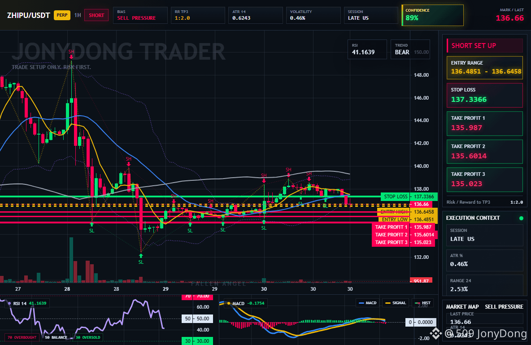Click the VOLATILITY 0.46% card
The image size is (531, 345).
pyautogui.click(x=313, y=15)
